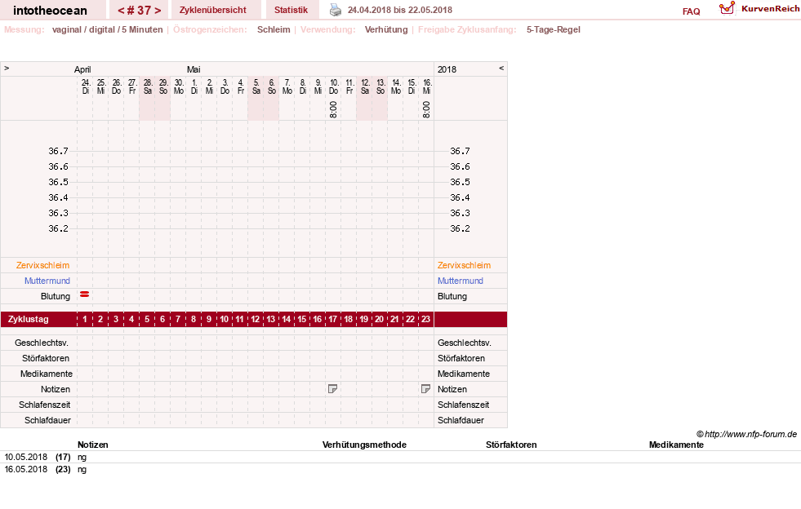The image size is (801, 509).
Task: Click the printer icon
Action: [x=335, y=10]
